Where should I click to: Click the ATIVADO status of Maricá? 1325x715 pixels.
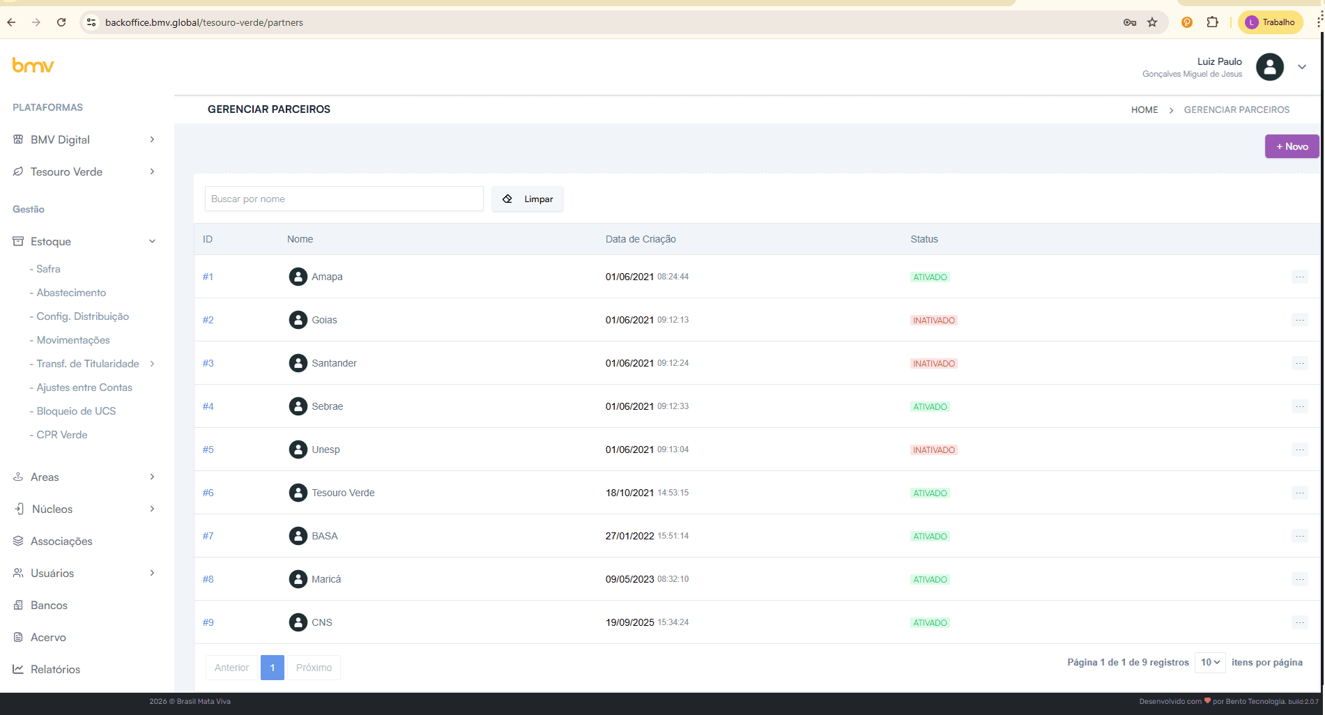pos(930,579)
